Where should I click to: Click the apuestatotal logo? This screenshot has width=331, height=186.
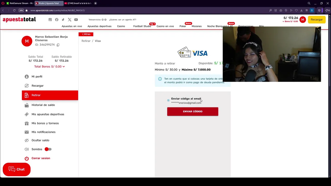19,20
